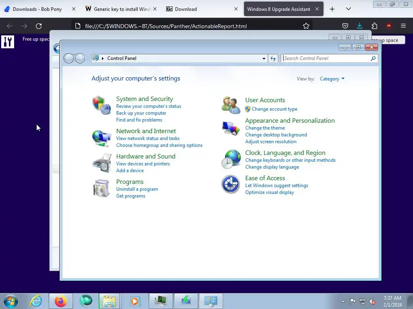Open Change desktop background
The width and height of the screenshot is (413, 309).
click(276, 134)
